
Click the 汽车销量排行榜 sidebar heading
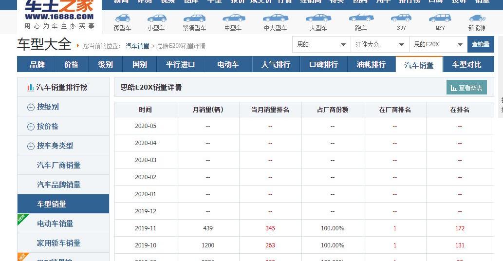62,87
